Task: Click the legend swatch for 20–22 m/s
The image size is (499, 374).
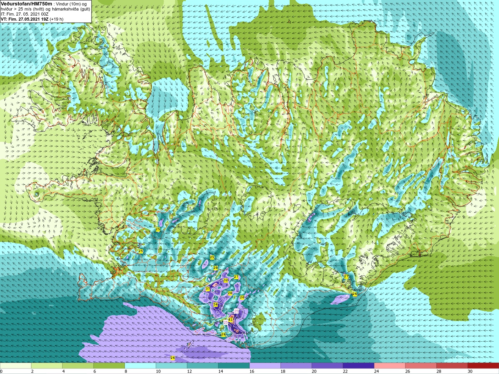Action: tap(327, 365)
